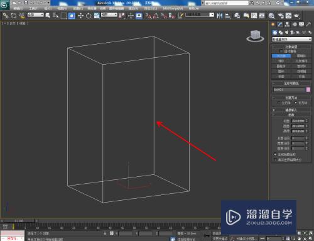Enable the AutoGrid checkbox
The height and width of the screenshot is (241, 314).
coord(281,51)
